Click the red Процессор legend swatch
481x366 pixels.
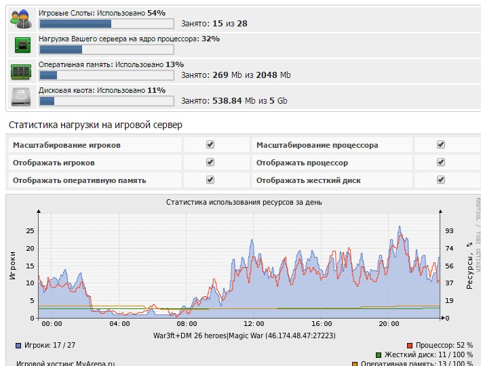(410, 345)
